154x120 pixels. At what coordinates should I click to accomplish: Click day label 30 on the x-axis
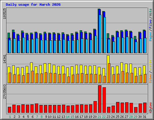tap(140, 117)
